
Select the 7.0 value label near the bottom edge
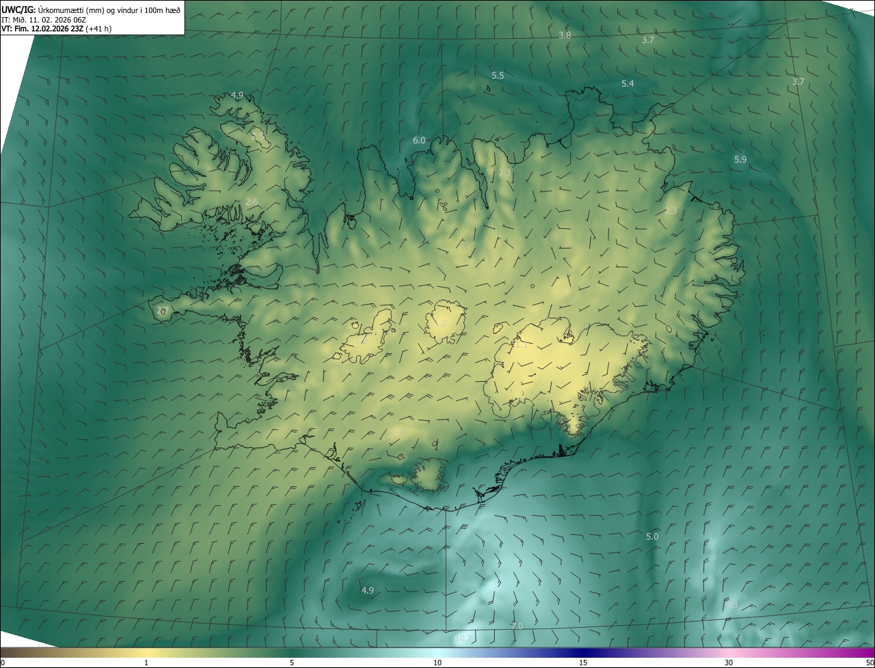pyautogui.click(x=517, y=626)
